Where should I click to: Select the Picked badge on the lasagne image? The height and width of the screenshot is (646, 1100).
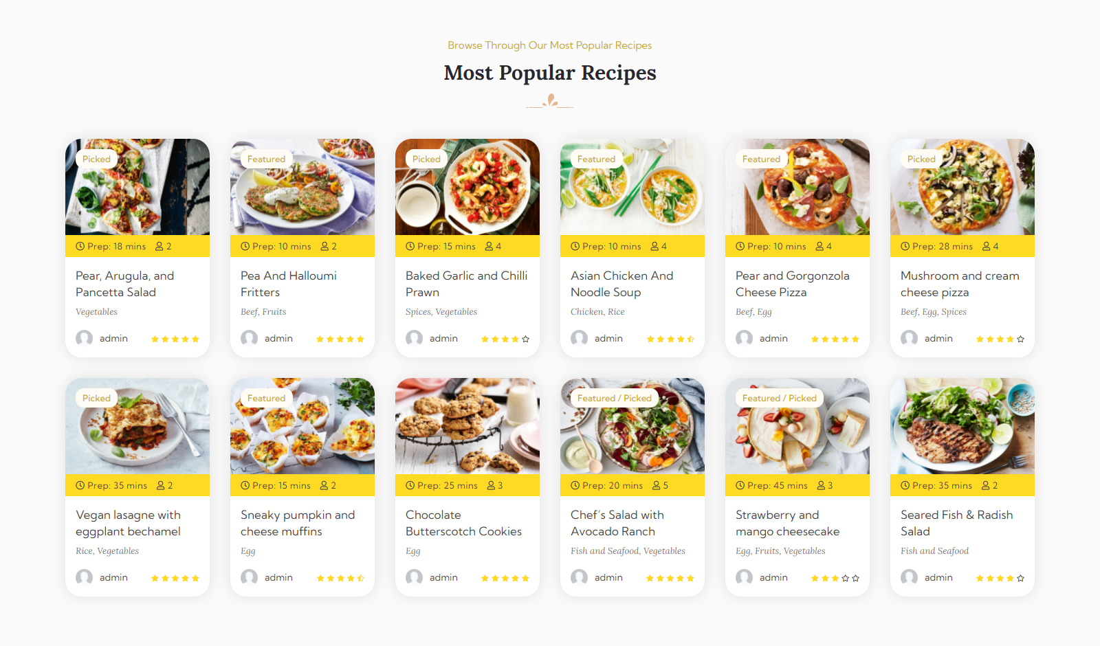coord(96,398)
